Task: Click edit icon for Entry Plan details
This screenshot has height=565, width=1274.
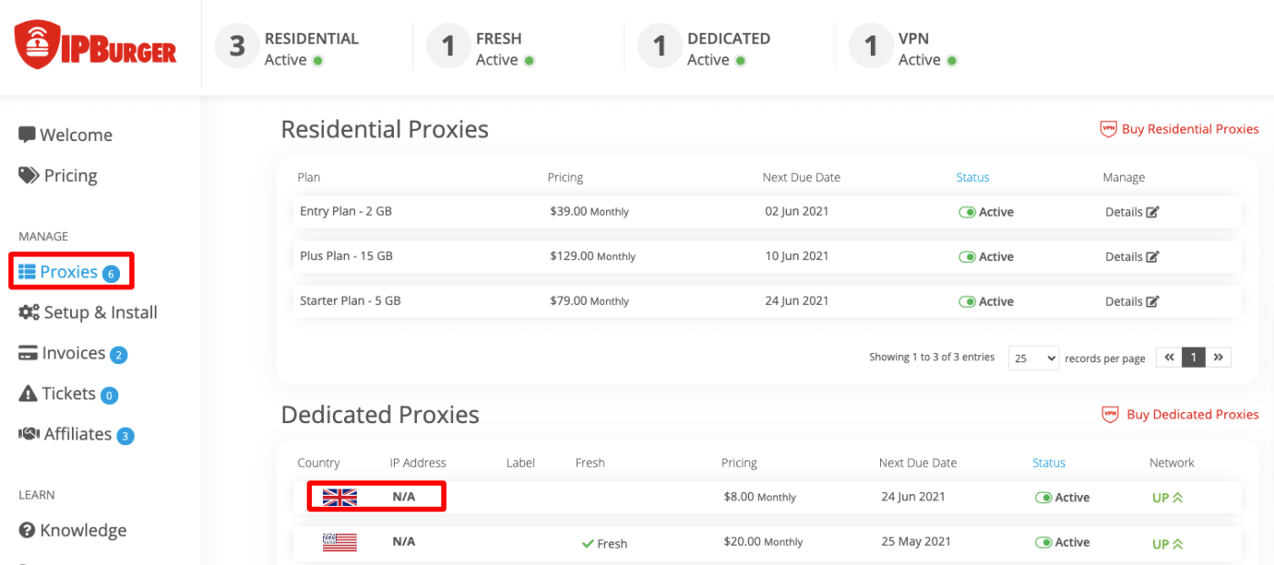Action: pos(1153,212)
